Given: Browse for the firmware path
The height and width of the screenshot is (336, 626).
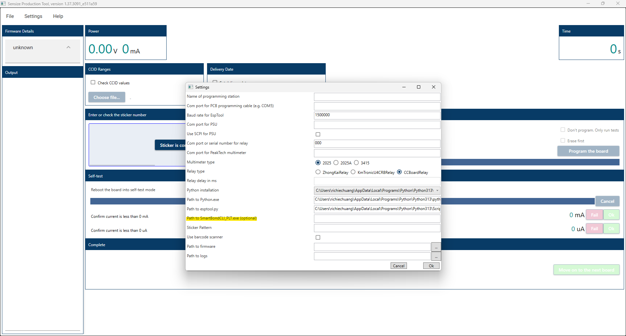Looking at the screenshot, I should pyautogui.click(x=436, y=247).
